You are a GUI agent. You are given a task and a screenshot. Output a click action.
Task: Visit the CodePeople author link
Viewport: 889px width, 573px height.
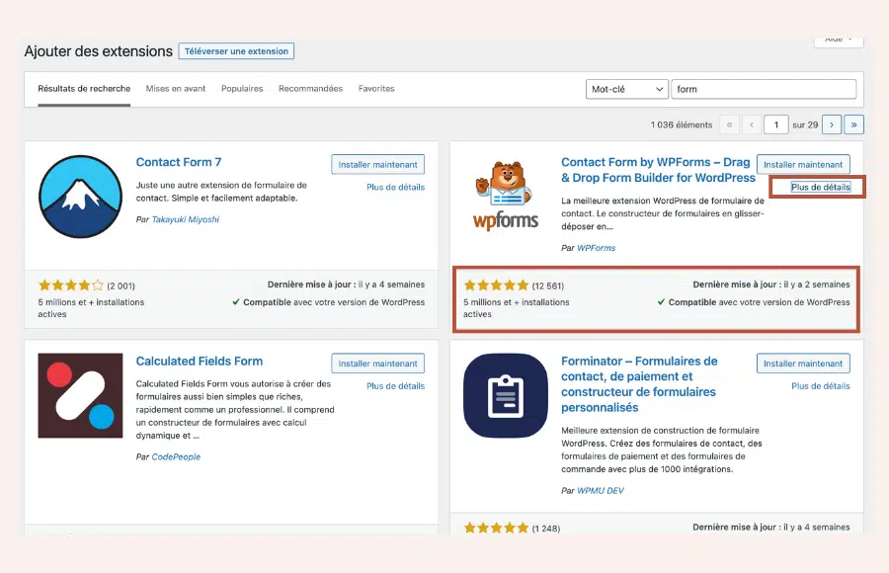(177, 456)
